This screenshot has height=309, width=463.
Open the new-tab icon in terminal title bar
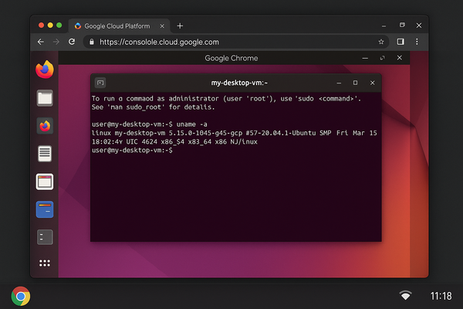[100, 83]
